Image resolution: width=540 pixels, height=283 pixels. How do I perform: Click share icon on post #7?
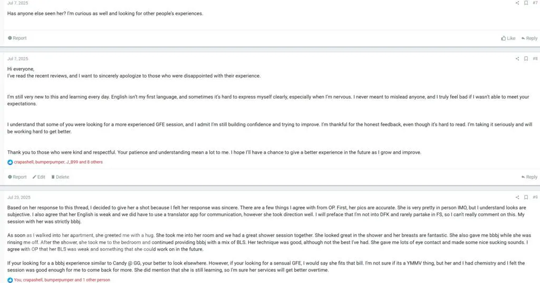517,3
